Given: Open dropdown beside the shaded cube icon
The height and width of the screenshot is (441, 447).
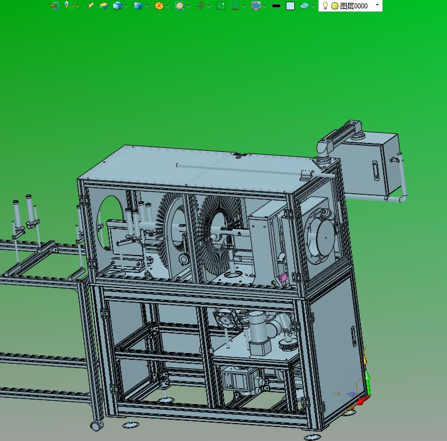Looking at the screenshot, I should click(x=126, y=6).
